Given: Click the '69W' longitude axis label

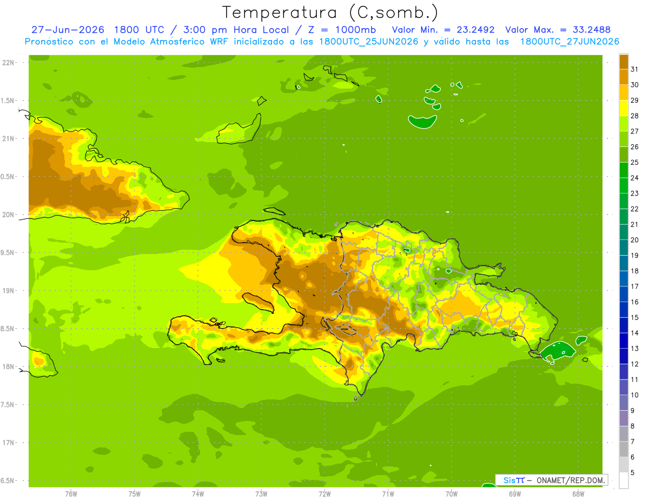Looking at the screenshot, I should pos(515,493).
